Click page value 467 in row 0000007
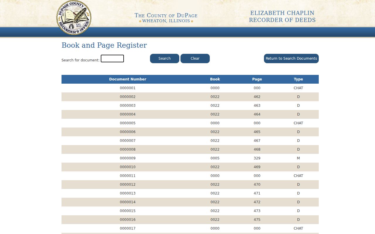 coord(257,141)
